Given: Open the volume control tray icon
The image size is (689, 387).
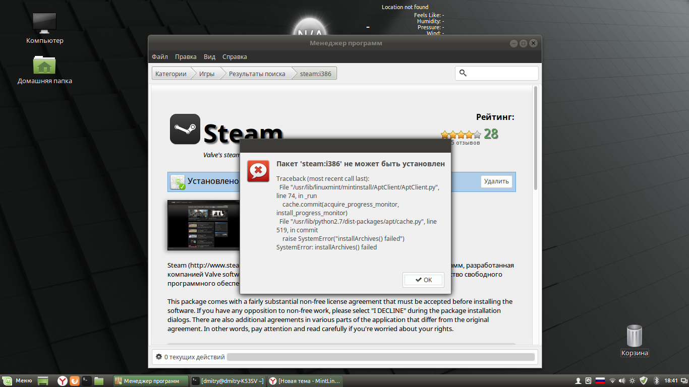Looking at the screenshot, I should pos(622,381).
